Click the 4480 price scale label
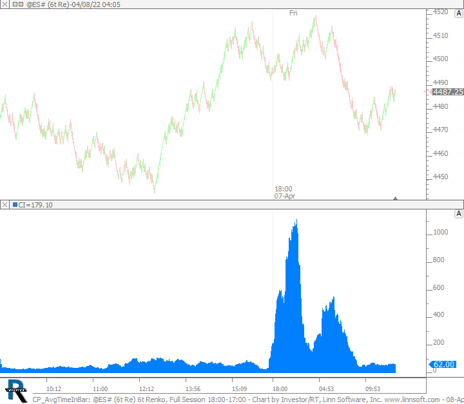464x404 pixels. [440, 106]
